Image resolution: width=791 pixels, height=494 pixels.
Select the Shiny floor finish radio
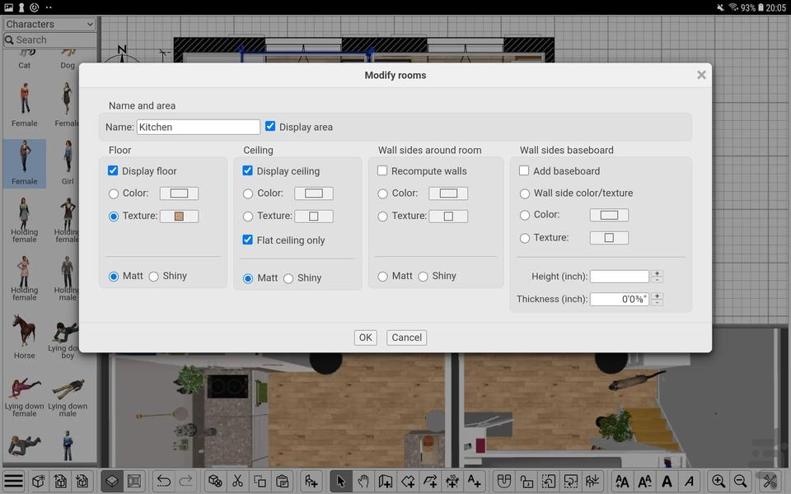pos(154,277)
